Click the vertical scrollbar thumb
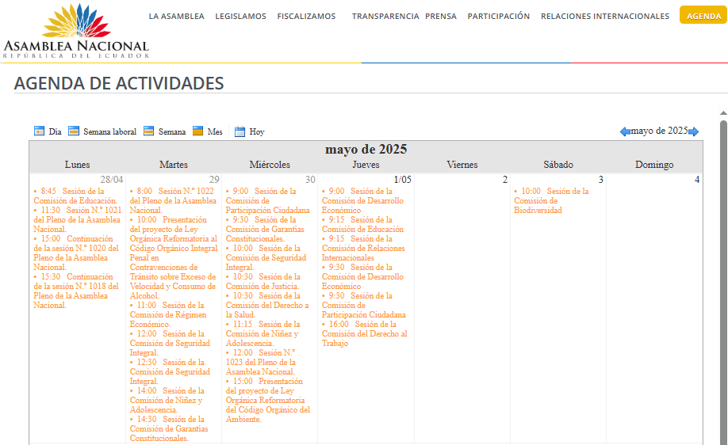 click(723, 282)
